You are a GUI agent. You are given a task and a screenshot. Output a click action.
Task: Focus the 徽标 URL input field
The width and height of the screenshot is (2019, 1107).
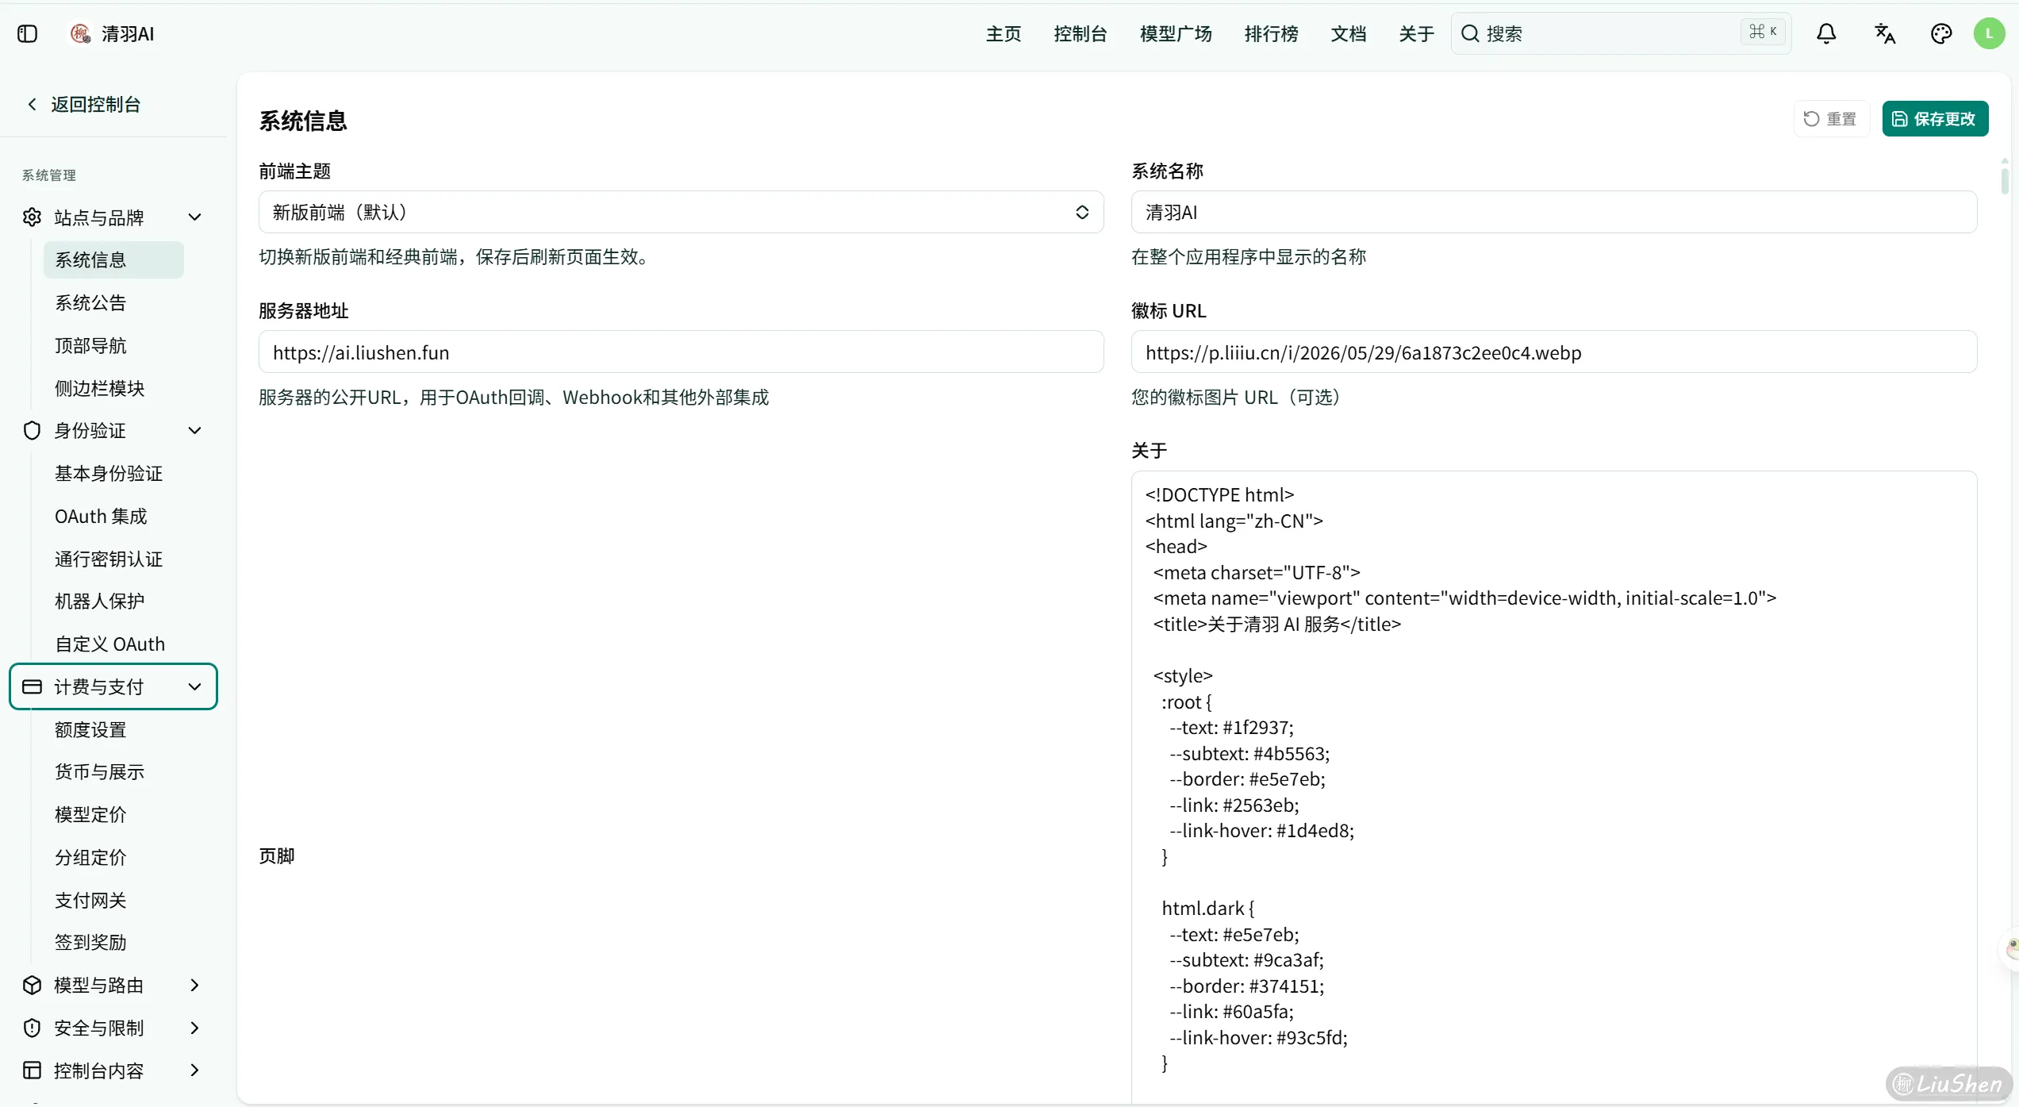1553,352
